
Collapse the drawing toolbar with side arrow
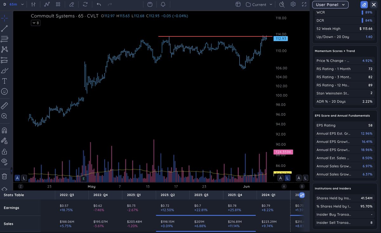tap(12, 171)
